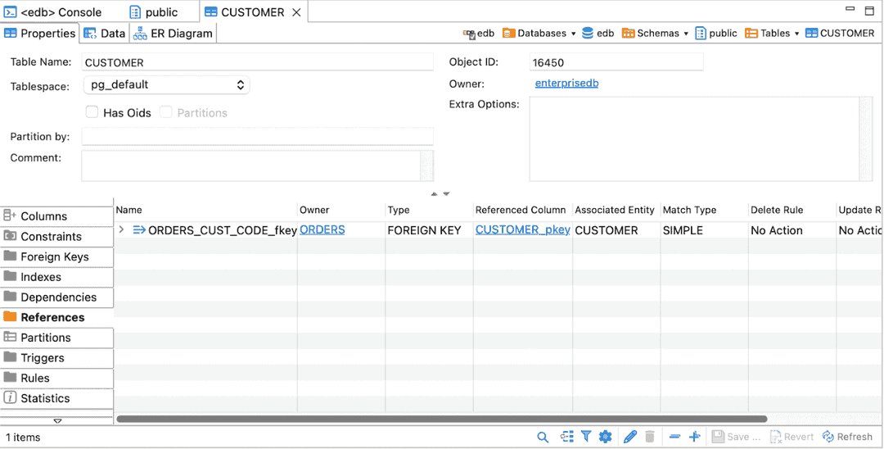Click into the Comment text field
The width and height of the screenshot is (884, 449).
[250, 165]
